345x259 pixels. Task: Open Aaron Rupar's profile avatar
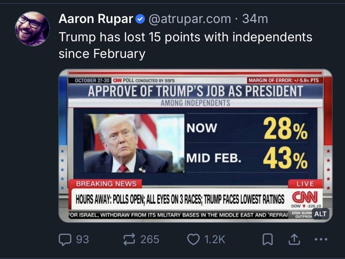[32, 29]
